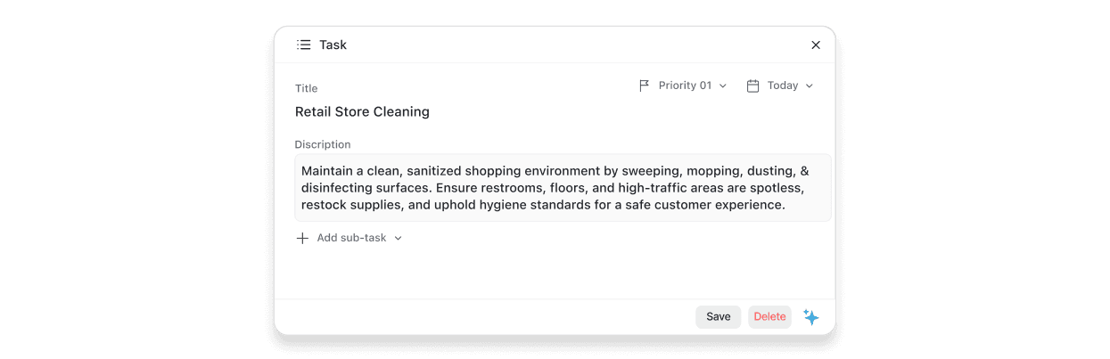Click the Discription field label

pos(323,144)
